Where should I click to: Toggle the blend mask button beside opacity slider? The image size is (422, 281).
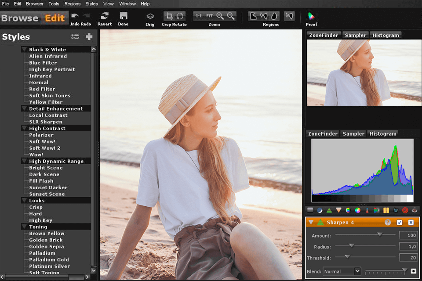click(413, 271)
